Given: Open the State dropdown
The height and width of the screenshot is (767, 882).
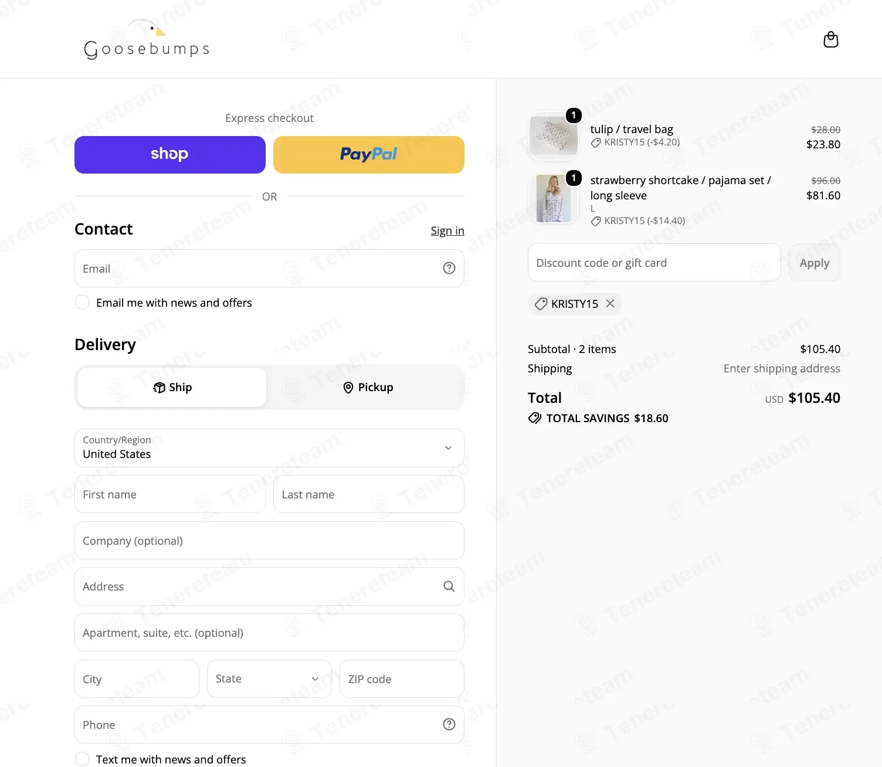Looking at the screenshot, I should (x=269, y=678).
